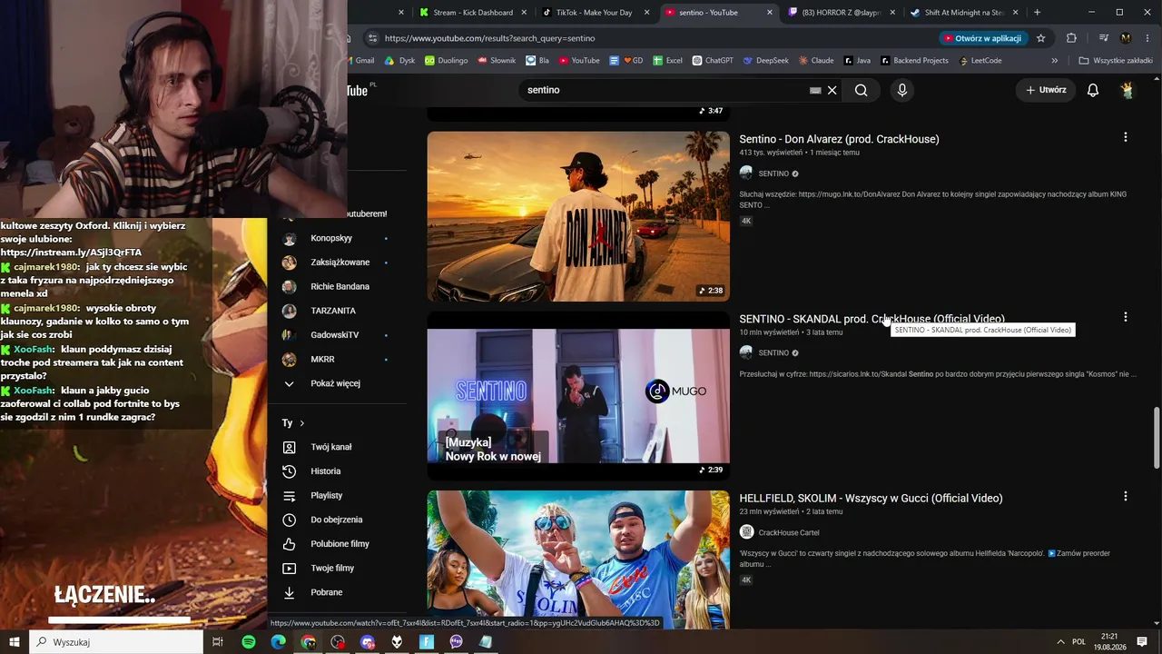Image resolution: width=1162 pixels, height=654 pixels.
Task: Open 'HELLFIELD, SKOLIM - Wszyscy w Gucci' title
Action: pos(871,499)
